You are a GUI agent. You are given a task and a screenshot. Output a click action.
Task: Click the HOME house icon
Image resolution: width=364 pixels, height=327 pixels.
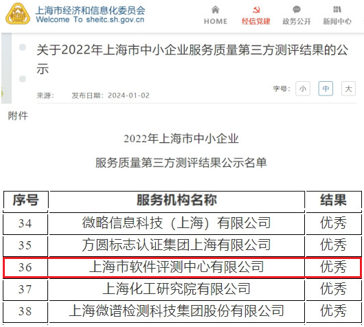[215, 10]
